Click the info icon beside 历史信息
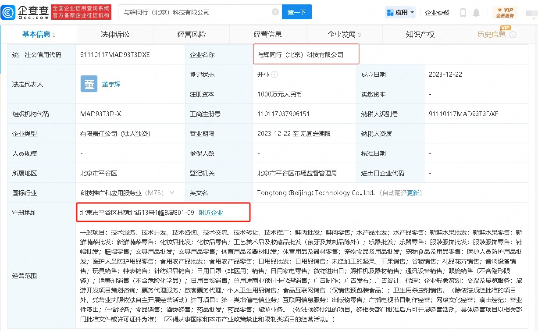The width and height of the screenshot is (538, 331). (513, 35)
